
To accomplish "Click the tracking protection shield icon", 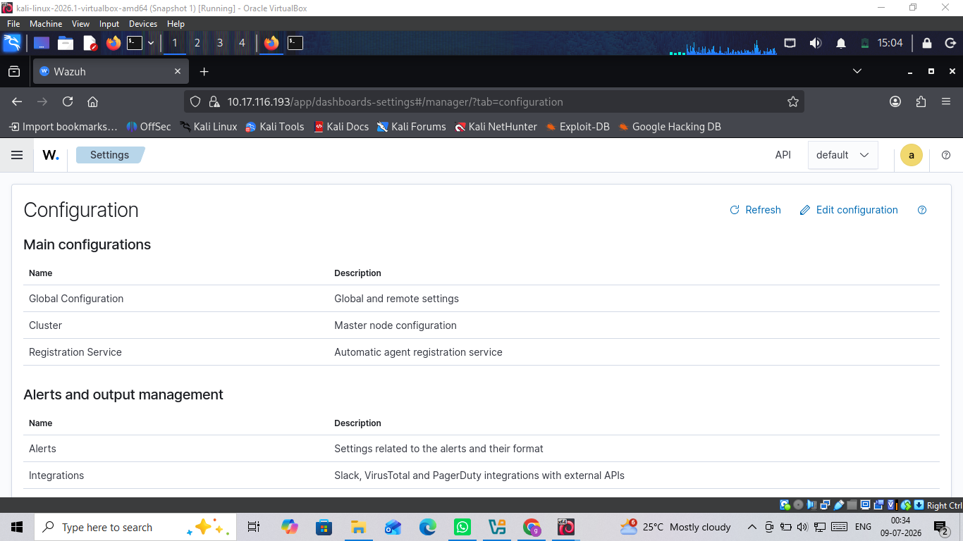I will coord(196,101).
